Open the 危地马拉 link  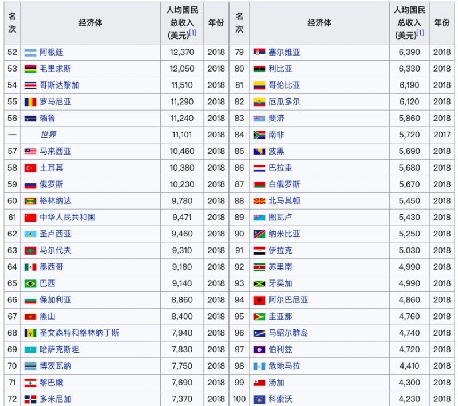(284, 366)
